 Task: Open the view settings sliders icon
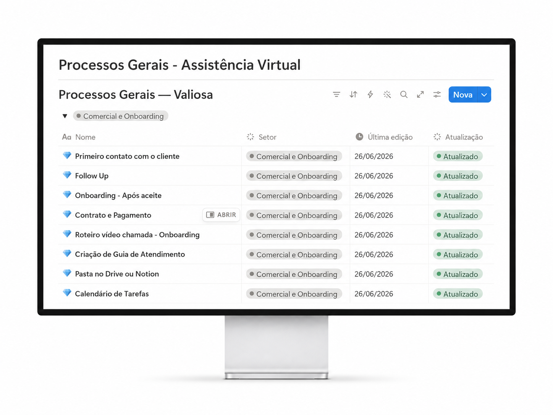tap(437, 94)
